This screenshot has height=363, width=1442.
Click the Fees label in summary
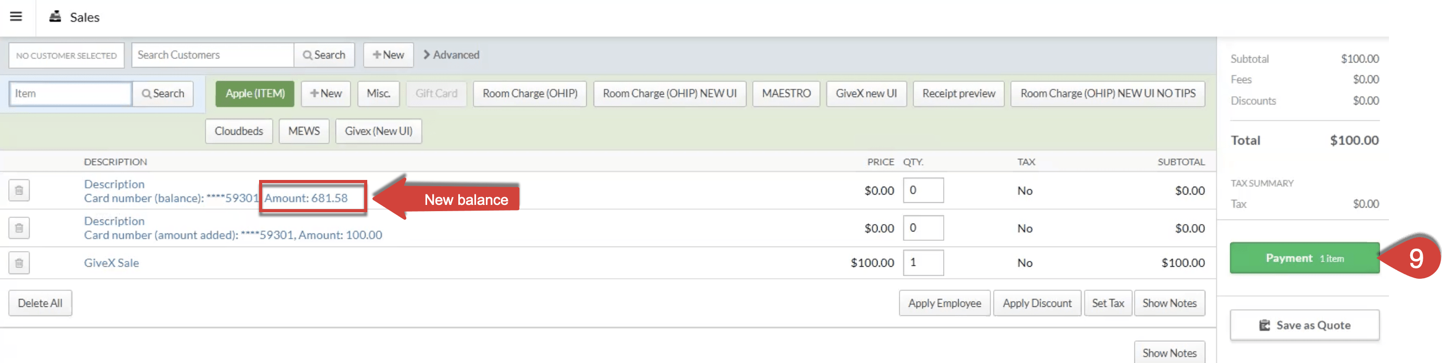1241,80
